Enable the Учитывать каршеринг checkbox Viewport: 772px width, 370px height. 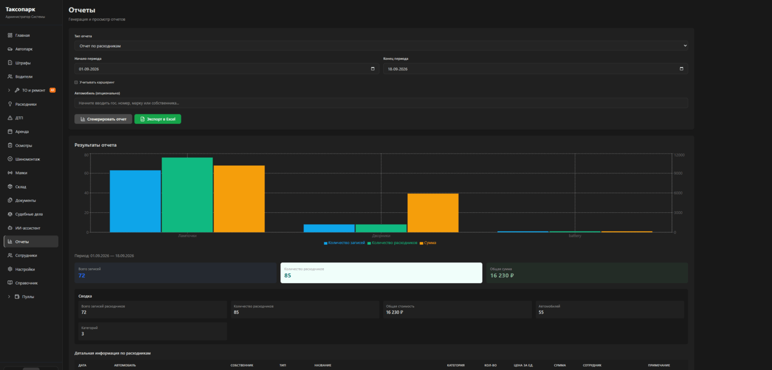coord(76,82)
